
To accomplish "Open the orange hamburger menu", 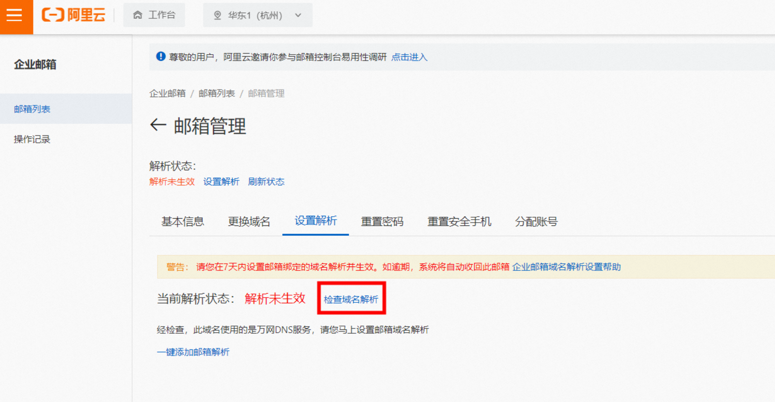I will point(15,15).
